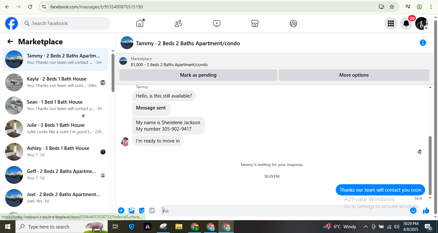Click the "I'm ready to move in" message
Screen dimensions: 438x233
pos(158,141)
